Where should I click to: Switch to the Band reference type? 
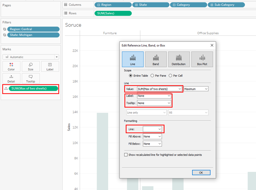[156, 59]
